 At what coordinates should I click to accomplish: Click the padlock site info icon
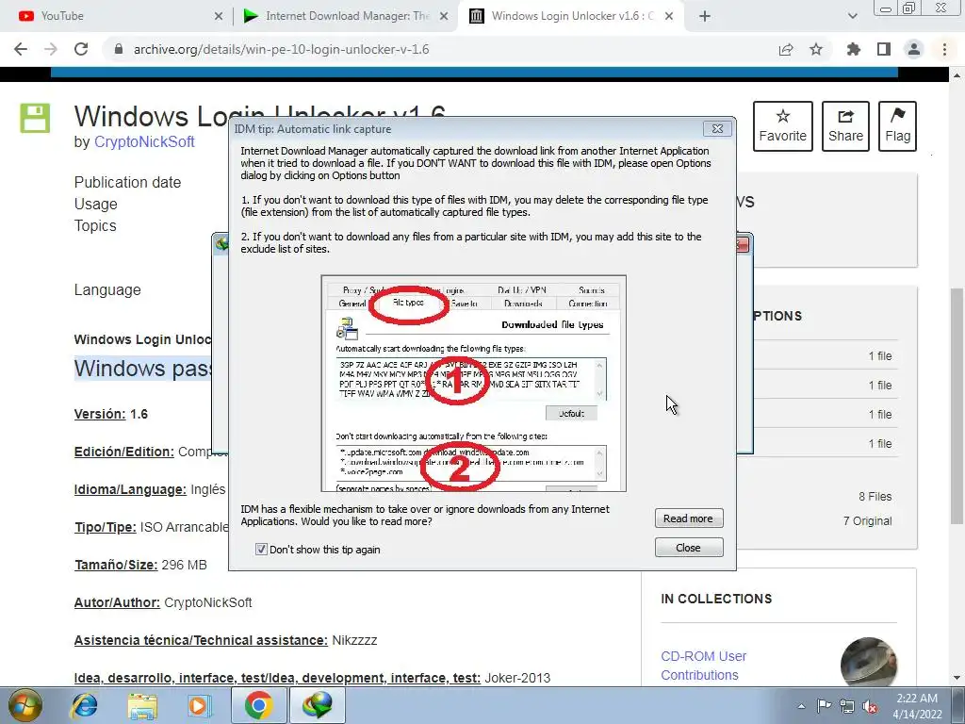119,49
